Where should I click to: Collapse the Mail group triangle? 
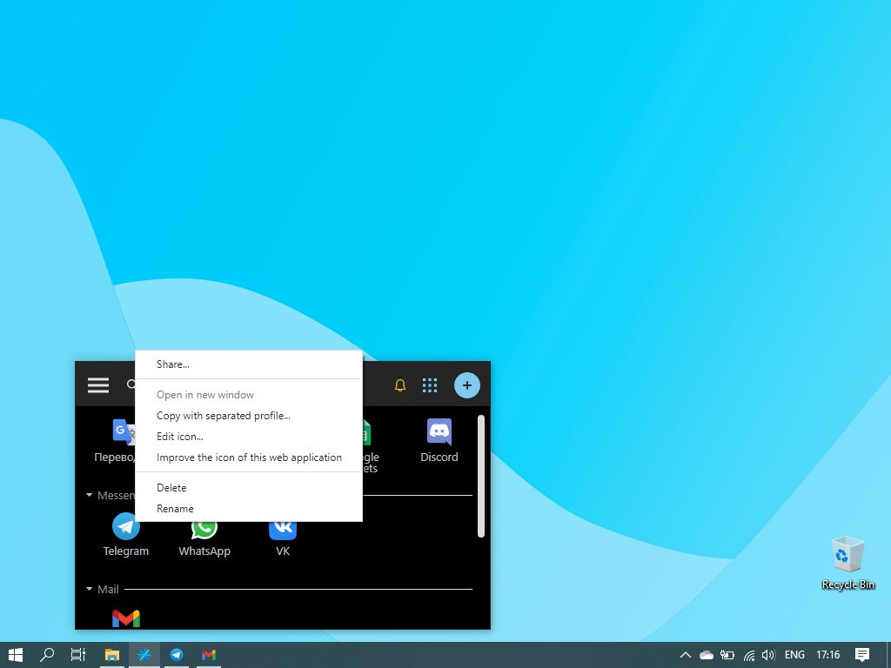pos(90,589)
